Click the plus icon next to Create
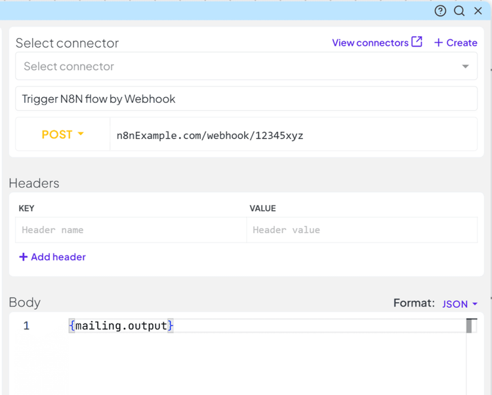 point(438,43)
